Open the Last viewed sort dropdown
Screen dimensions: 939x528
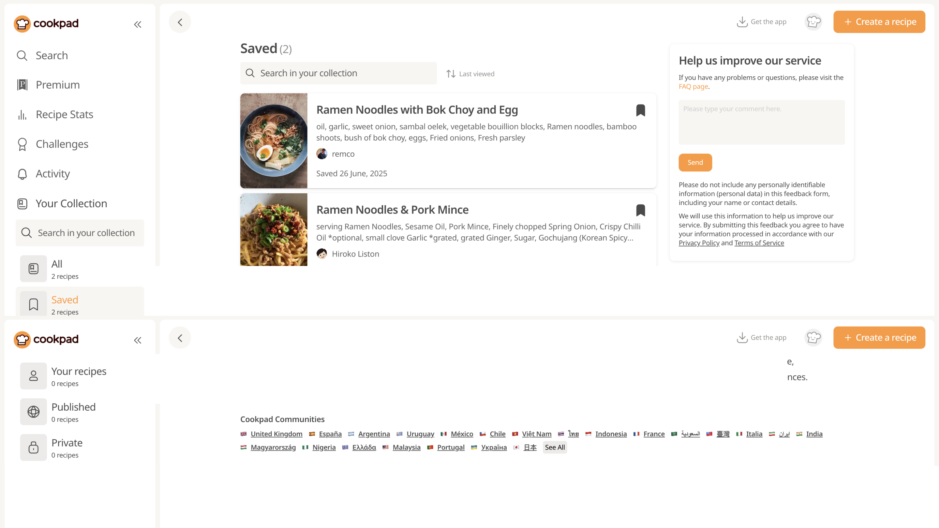pyautogui.click(x=470, y=74)
